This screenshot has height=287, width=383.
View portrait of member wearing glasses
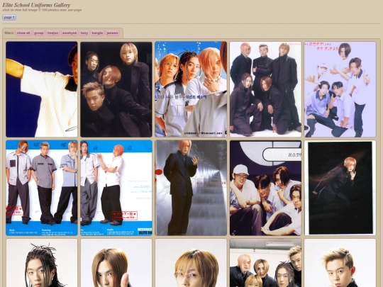191,263
